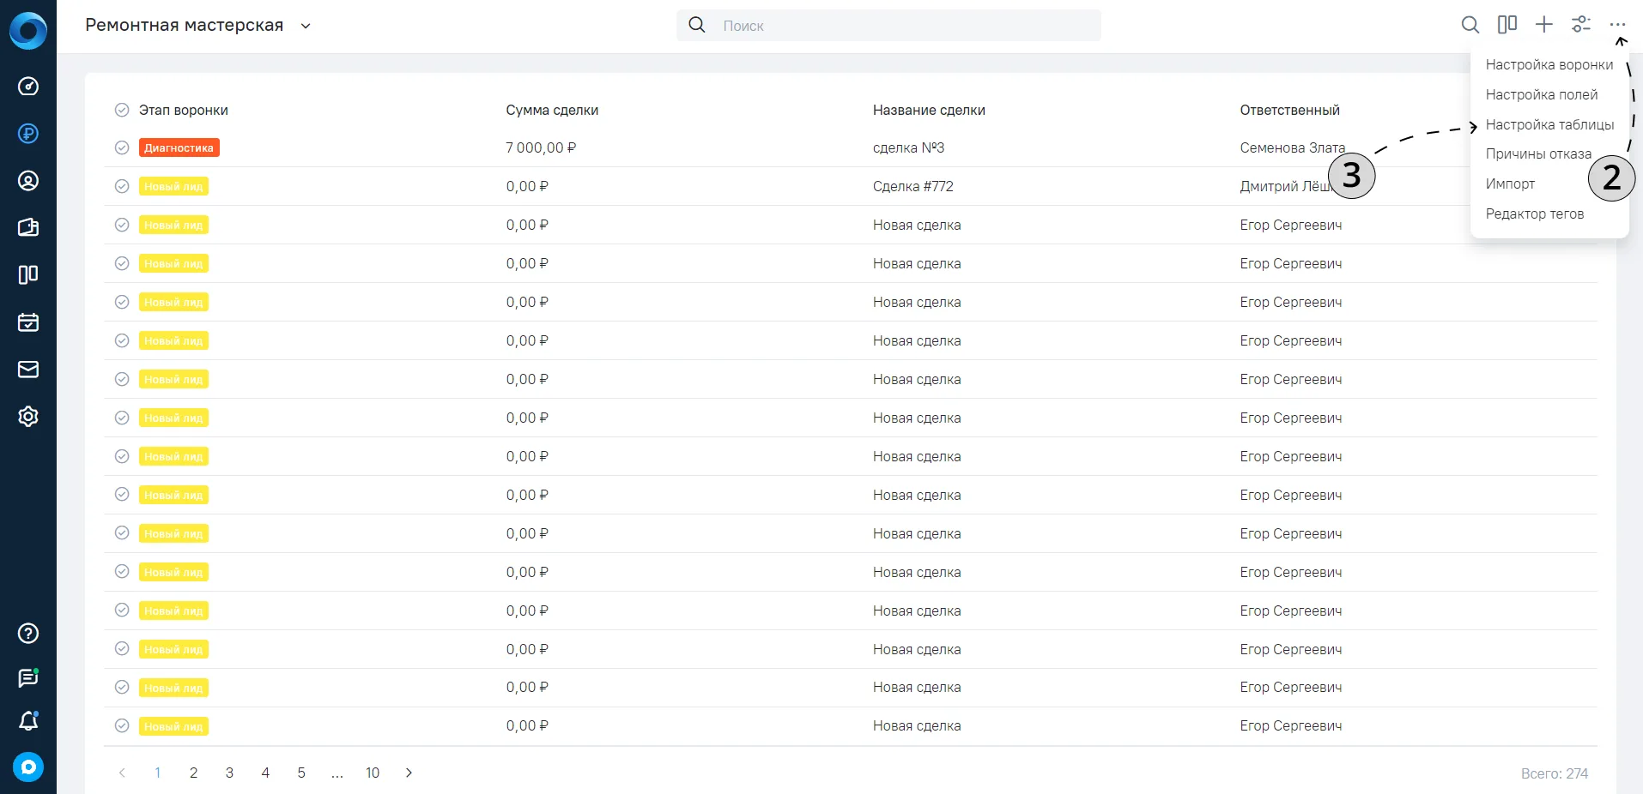1643x794 pixels.
Task: Open the settings gear icon in sidebar
Action: tap(28, 416)
